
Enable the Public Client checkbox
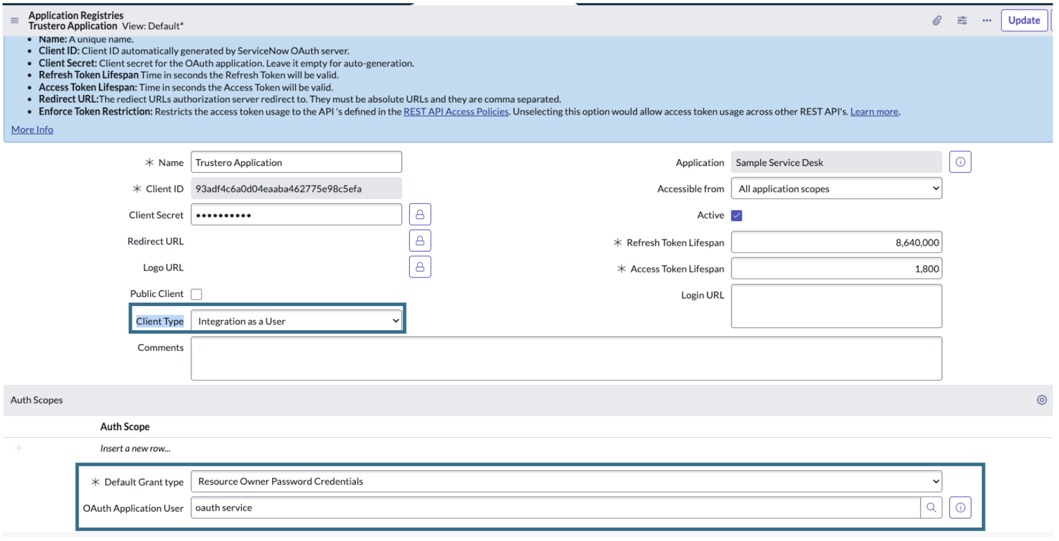click(x=196, y=294)
